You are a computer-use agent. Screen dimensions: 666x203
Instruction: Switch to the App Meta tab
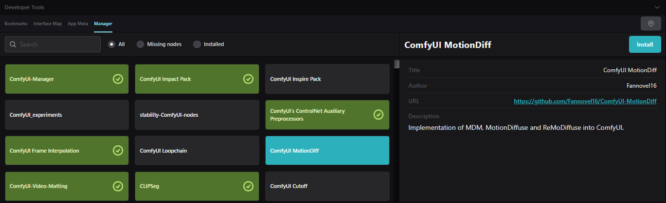click(78, 23)
